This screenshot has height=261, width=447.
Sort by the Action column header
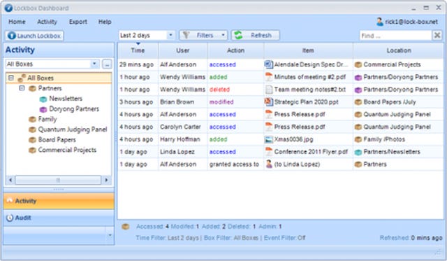[236, 50]
